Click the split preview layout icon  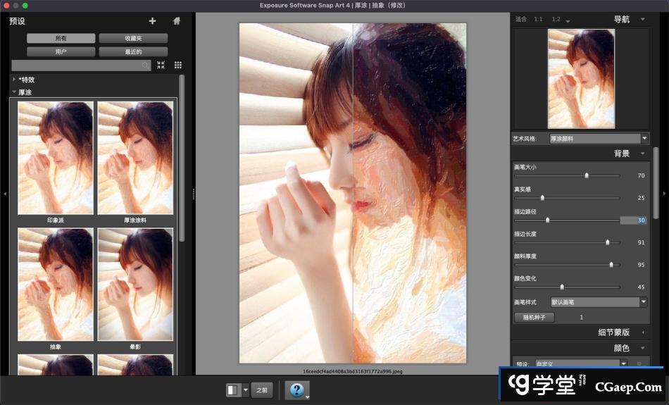[x=233, y=390]
